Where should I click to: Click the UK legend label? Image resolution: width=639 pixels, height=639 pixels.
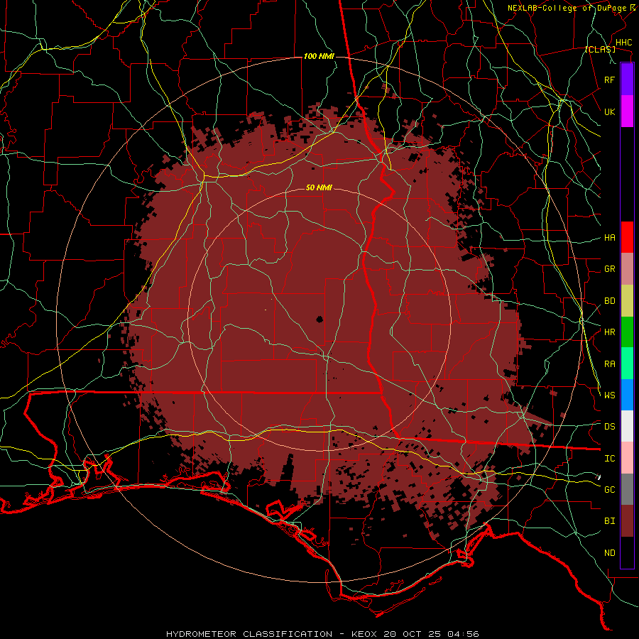coord(609,111)
